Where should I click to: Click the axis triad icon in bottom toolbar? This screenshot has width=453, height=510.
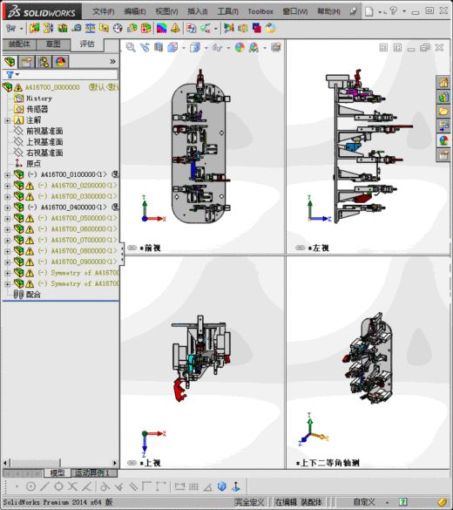coord(236,486)
